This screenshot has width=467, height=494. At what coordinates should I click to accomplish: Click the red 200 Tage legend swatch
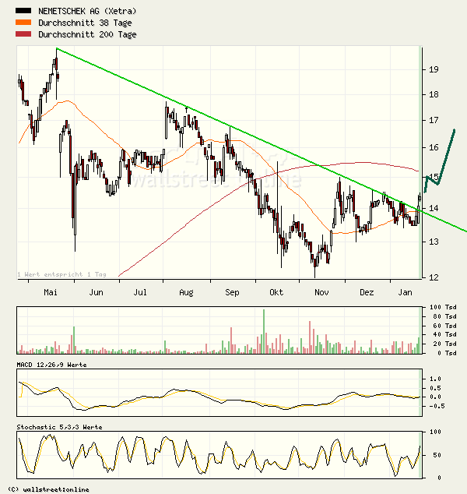(23, 35)
